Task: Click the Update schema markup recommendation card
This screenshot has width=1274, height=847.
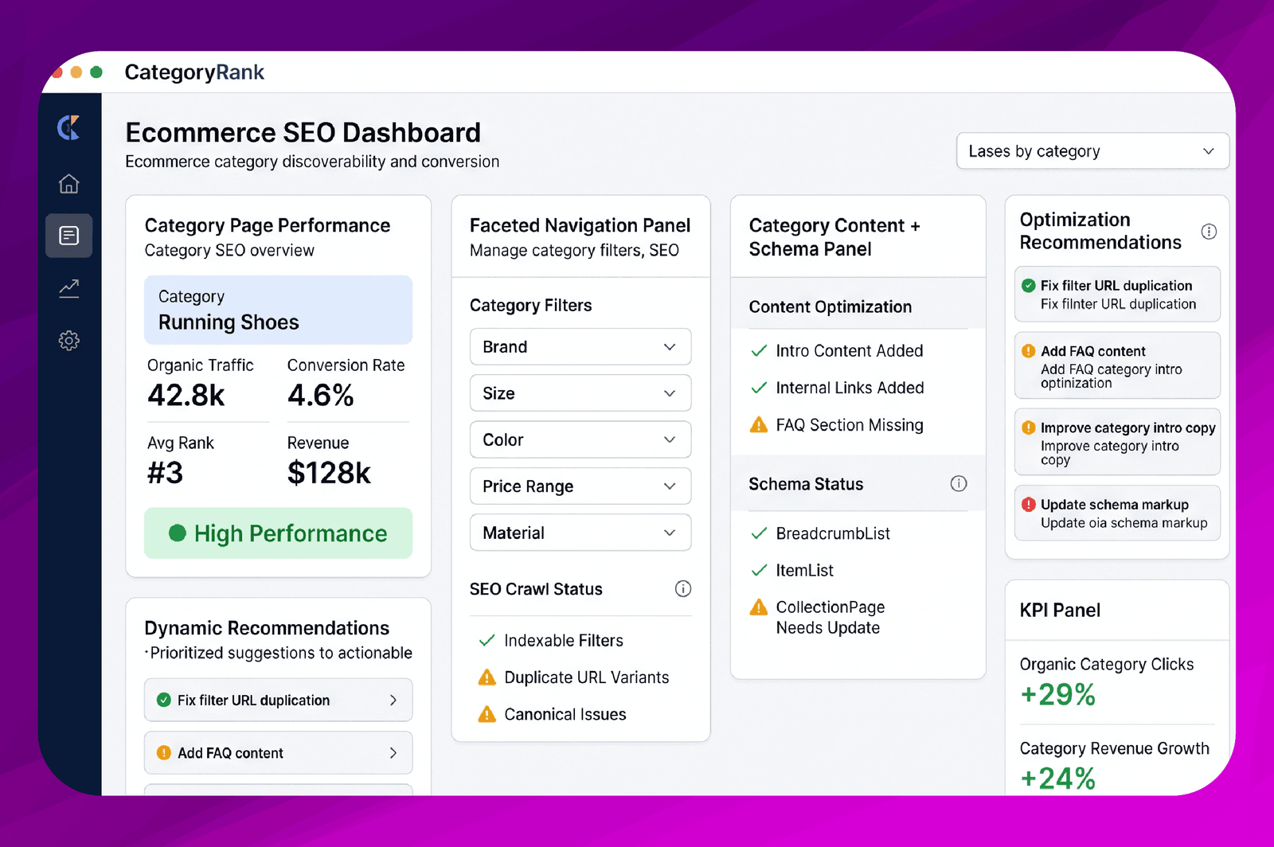Action: pyautogui.click(x=1117, y=513)
